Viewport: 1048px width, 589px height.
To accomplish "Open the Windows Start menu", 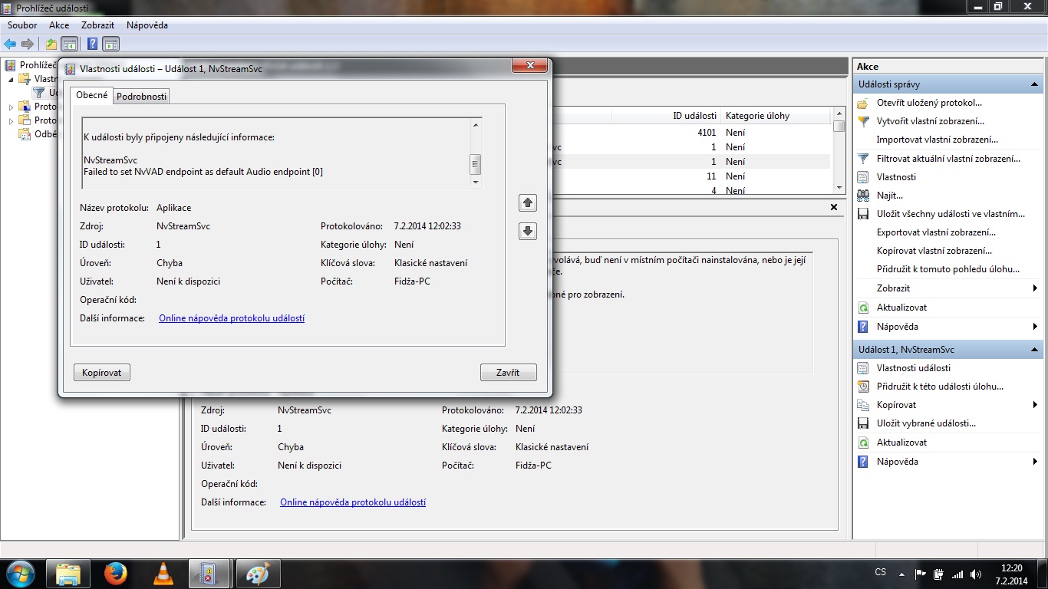I will (x=21, y=573).
